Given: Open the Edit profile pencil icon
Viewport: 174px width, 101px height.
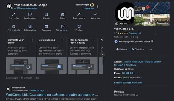Looking at the screenshot, I should pyautogui.click(x=13, y=14).
